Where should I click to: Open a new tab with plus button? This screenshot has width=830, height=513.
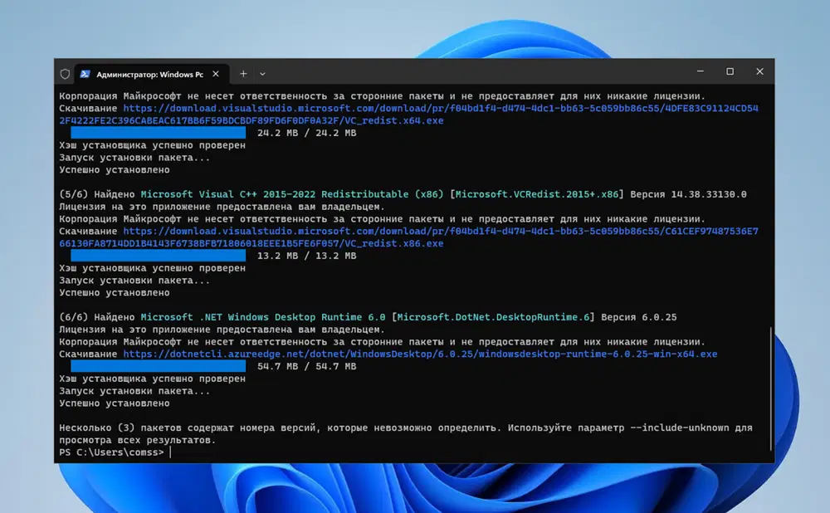click(243, 74)
